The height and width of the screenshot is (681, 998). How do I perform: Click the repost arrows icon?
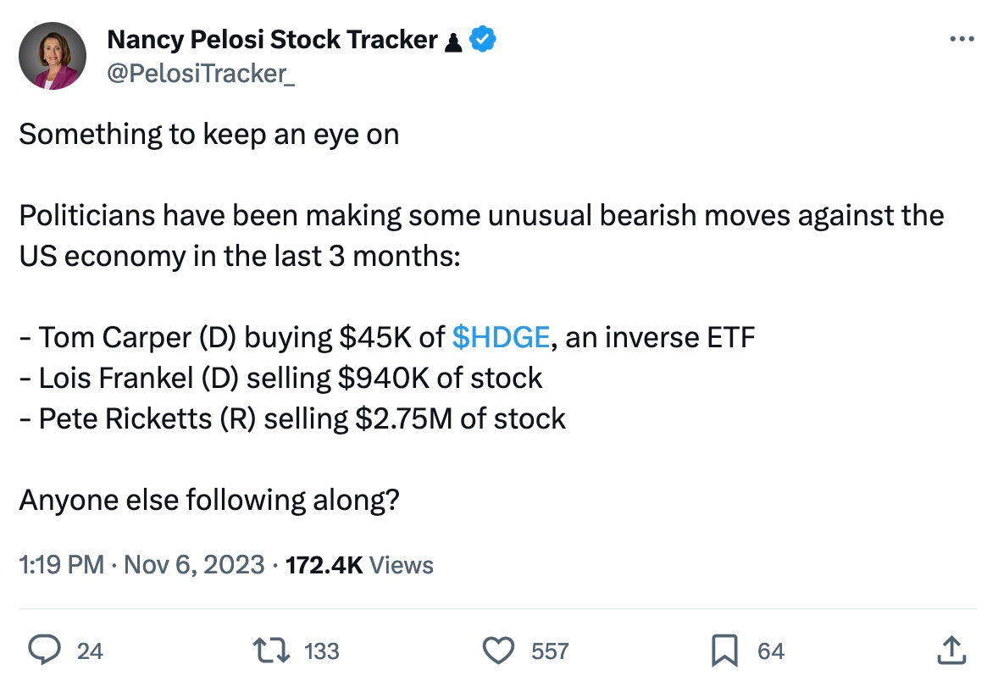272,651
